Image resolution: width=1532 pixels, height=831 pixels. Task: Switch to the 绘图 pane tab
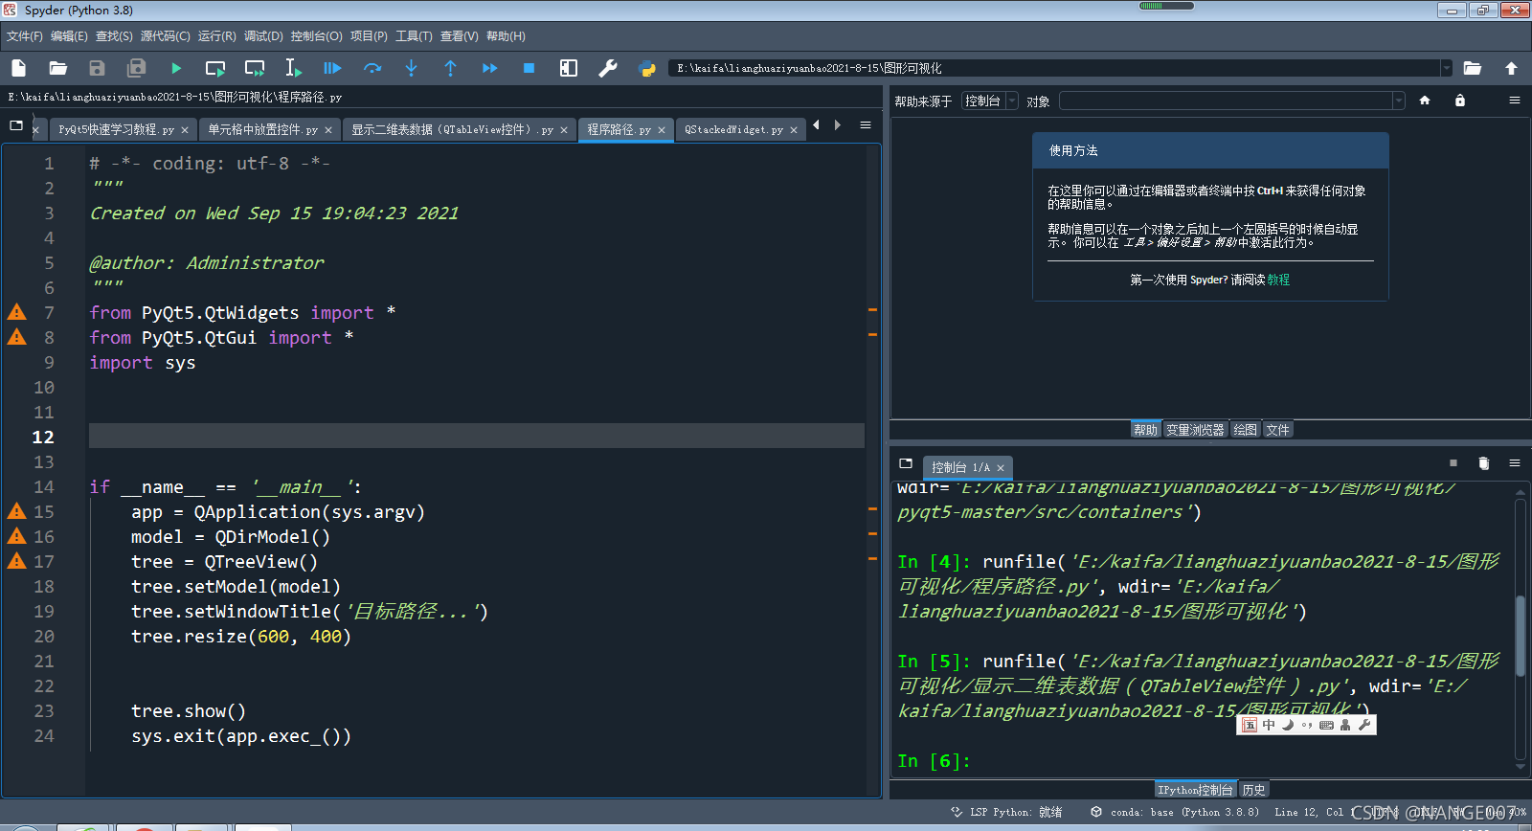(1245, 430)
